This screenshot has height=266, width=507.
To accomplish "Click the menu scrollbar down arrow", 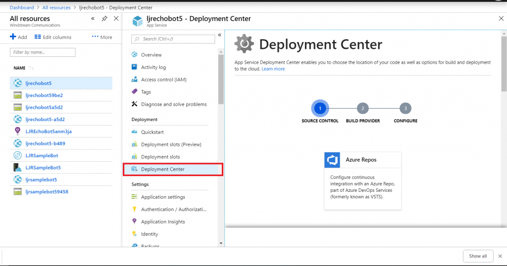I will tap(221, 243).
